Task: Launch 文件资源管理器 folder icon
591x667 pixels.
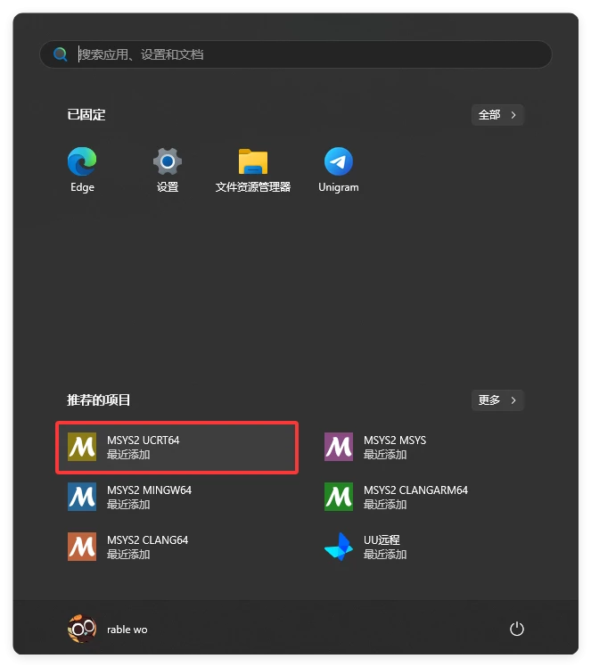Action: [x=253, y=161]
